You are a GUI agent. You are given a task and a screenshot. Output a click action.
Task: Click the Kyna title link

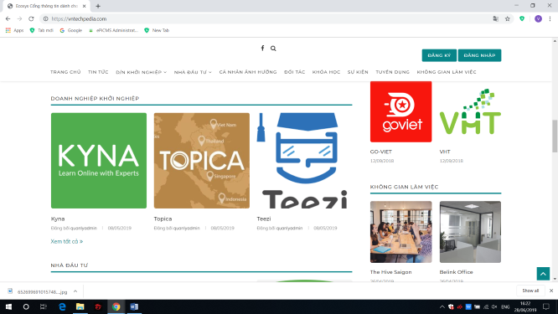point(58,219)
